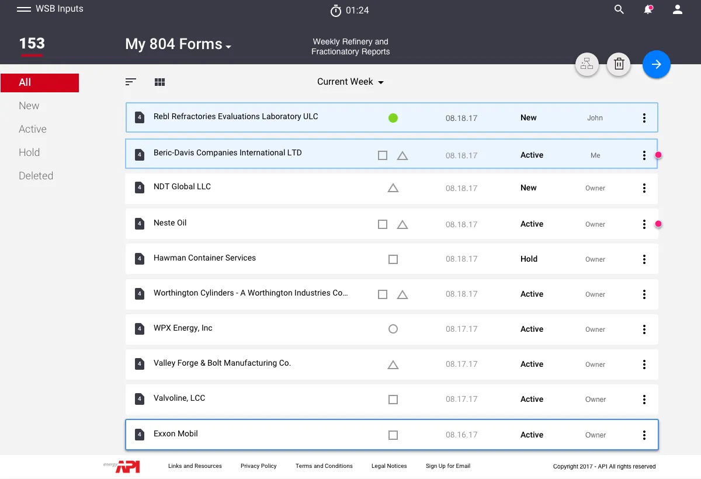The image size is (701, 479).
Task: Open three-dot menu for WPX Energy row
Action: click(644, 329)
